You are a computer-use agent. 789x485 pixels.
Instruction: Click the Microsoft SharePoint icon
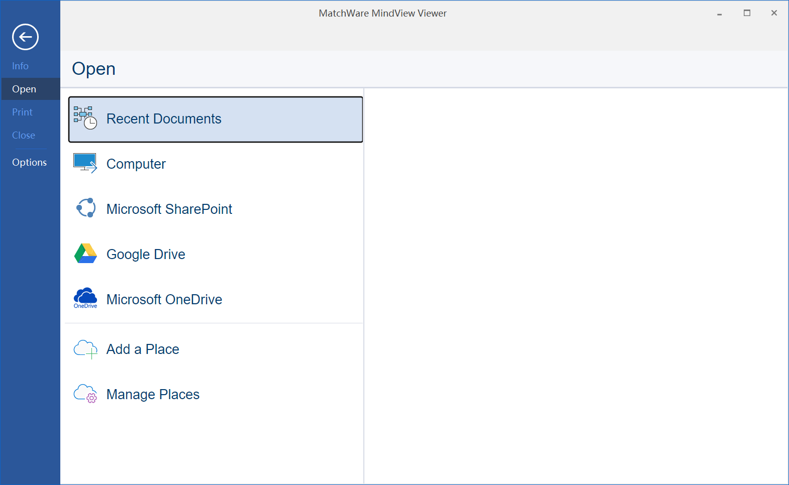point(85,208)
